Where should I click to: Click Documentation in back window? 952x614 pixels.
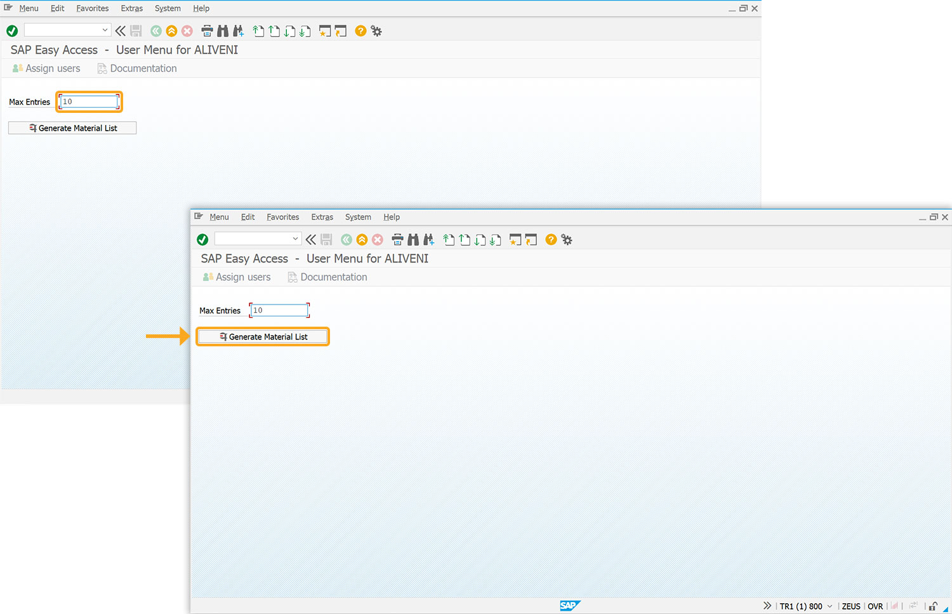[x=137, y=69]
